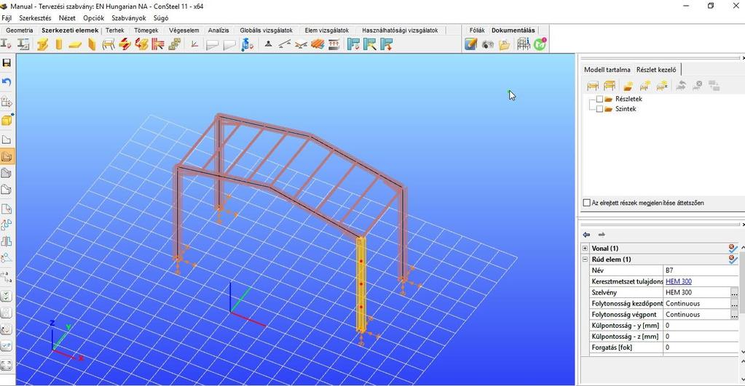Open the documentation pencil editor icon

470,44
